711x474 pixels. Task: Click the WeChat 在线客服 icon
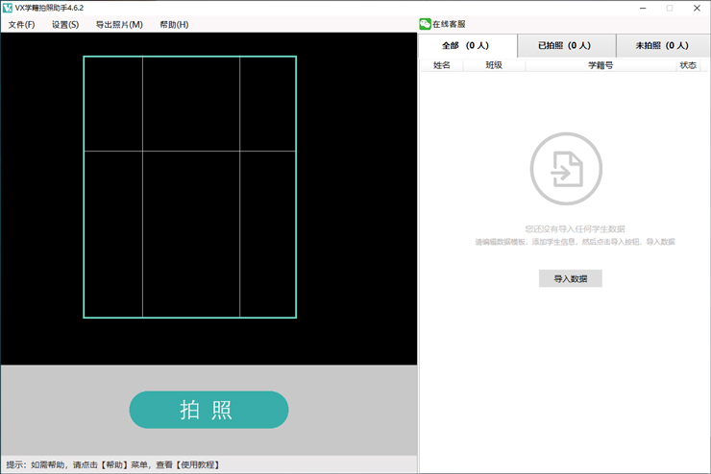425,24
